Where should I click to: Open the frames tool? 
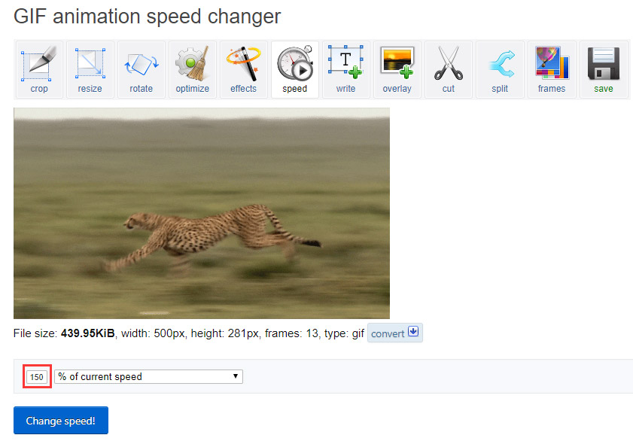[552, 70]
